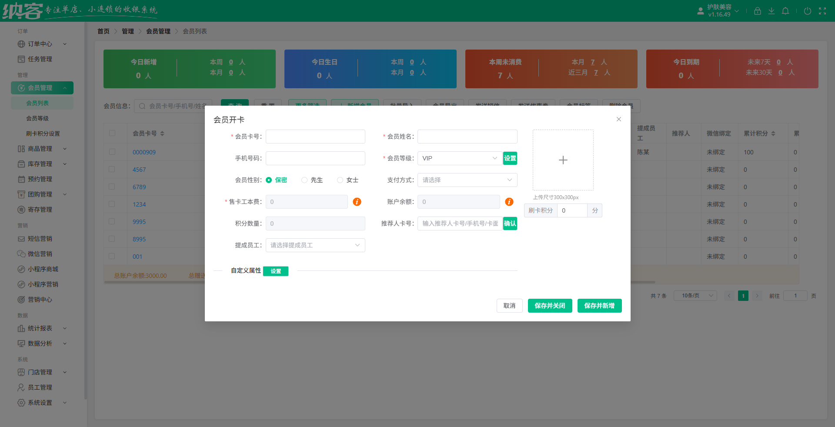Screen dimensions: 835x427
Task: Go to 首页 breadcrumb
Action: [x=104, y=31]
